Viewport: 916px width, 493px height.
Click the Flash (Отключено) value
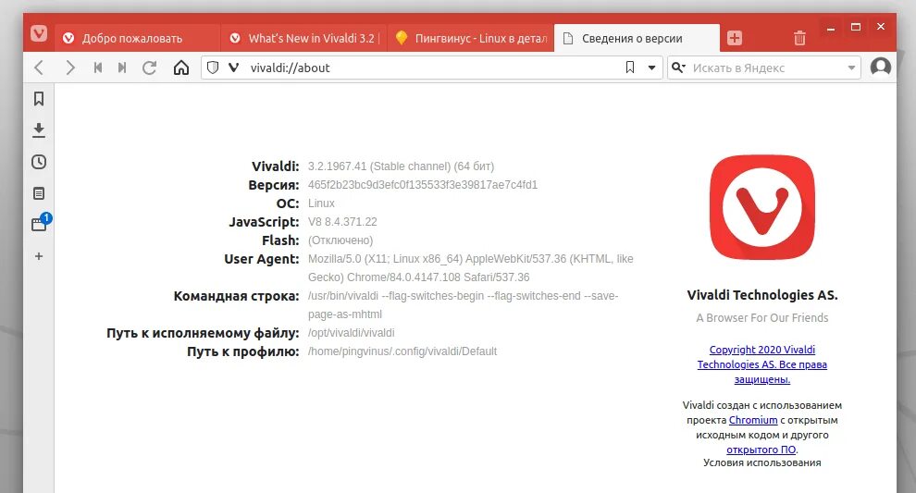(x=340, y=240)
